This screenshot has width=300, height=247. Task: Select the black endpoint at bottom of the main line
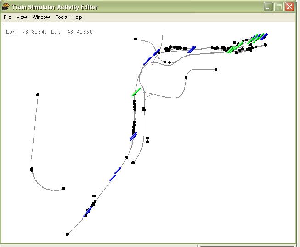(67, 234)
